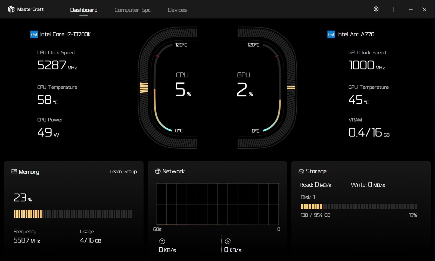Click the network download arrow icon
The image size is (435, 261).
pyautogui.click(x=228, y=241)
